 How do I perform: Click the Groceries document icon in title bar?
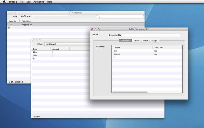[70, 13]
